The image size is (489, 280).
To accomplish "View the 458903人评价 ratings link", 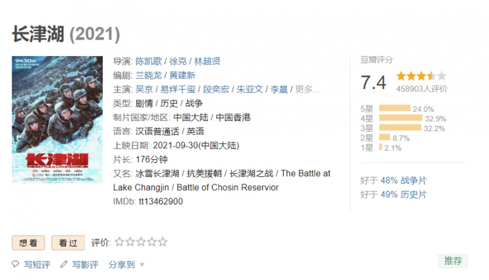I will (421, 89).
